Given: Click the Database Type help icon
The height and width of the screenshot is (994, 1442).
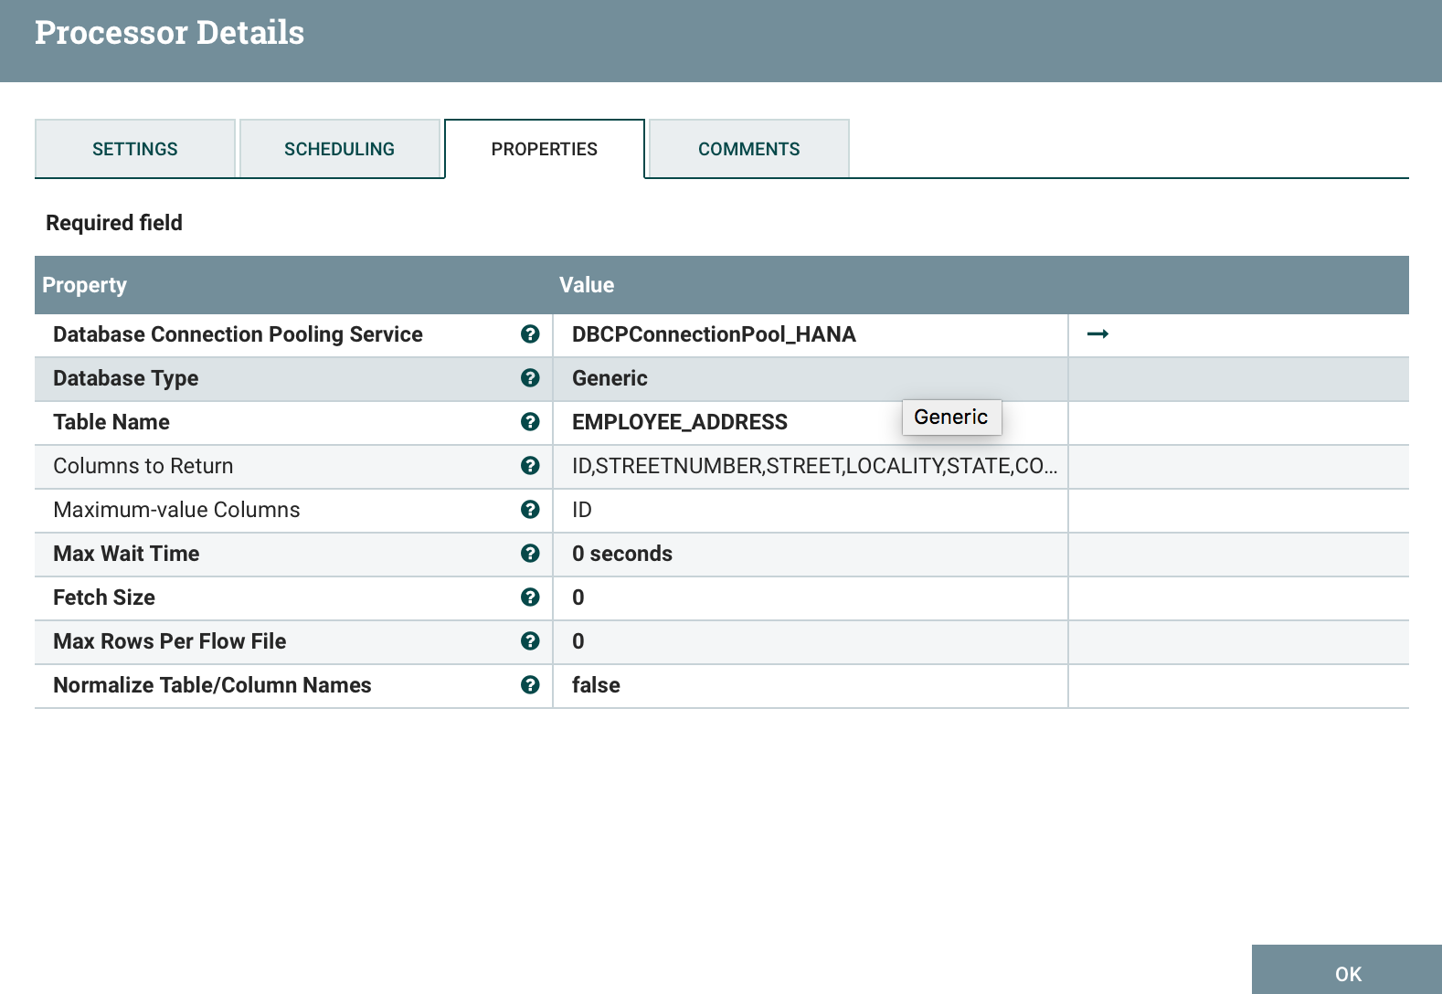Looking at the screenshot, I should (x=530, y=378).
